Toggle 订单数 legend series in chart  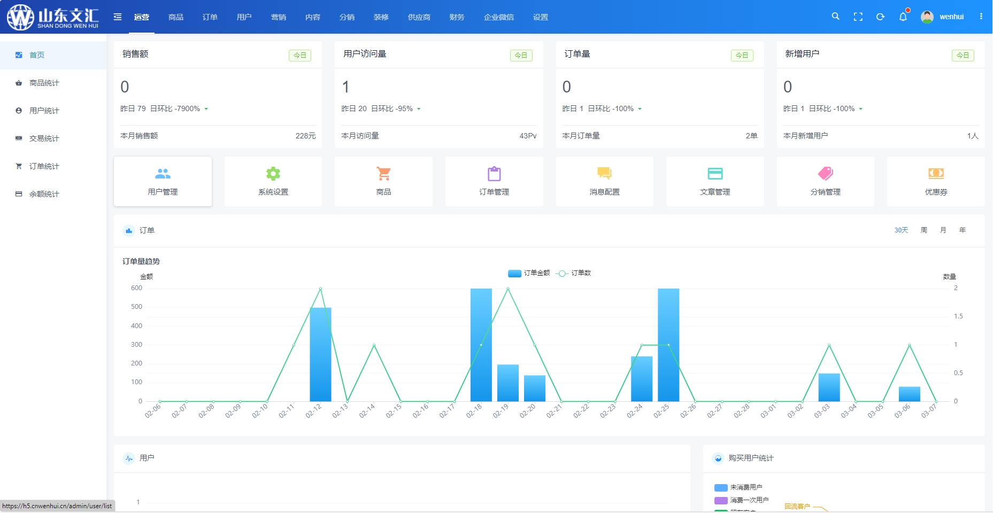click(573, 273)
